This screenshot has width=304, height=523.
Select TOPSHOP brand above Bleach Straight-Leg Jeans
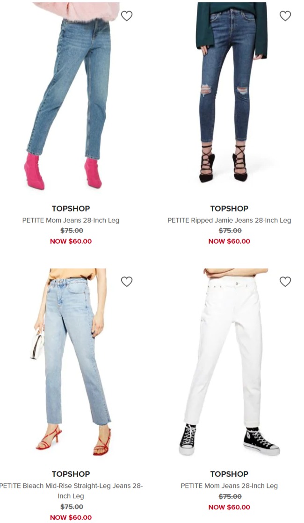[71, 474]
